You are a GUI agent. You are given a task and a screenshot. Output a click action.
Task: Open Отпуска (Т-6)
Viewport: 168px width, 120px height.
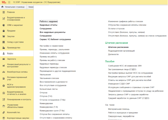point(46,96)
